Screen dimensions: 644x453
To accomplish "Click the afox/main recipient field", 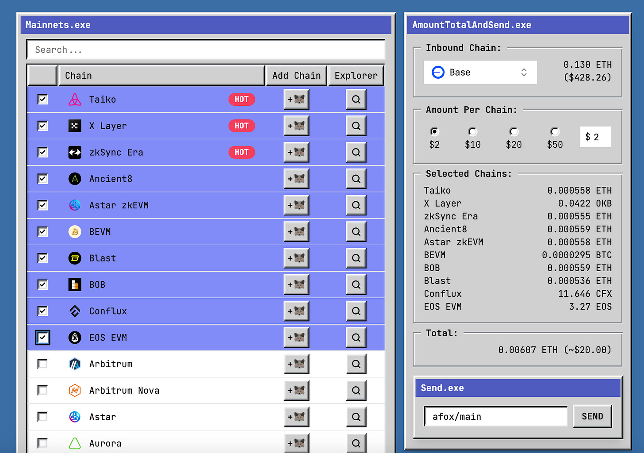I will click(495, 416).
